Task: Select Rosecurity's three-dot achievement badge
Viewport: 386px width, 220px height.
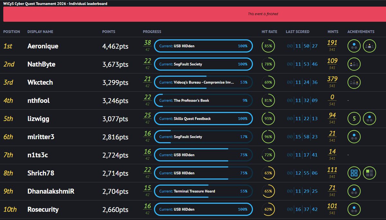Action: point(354,209)
